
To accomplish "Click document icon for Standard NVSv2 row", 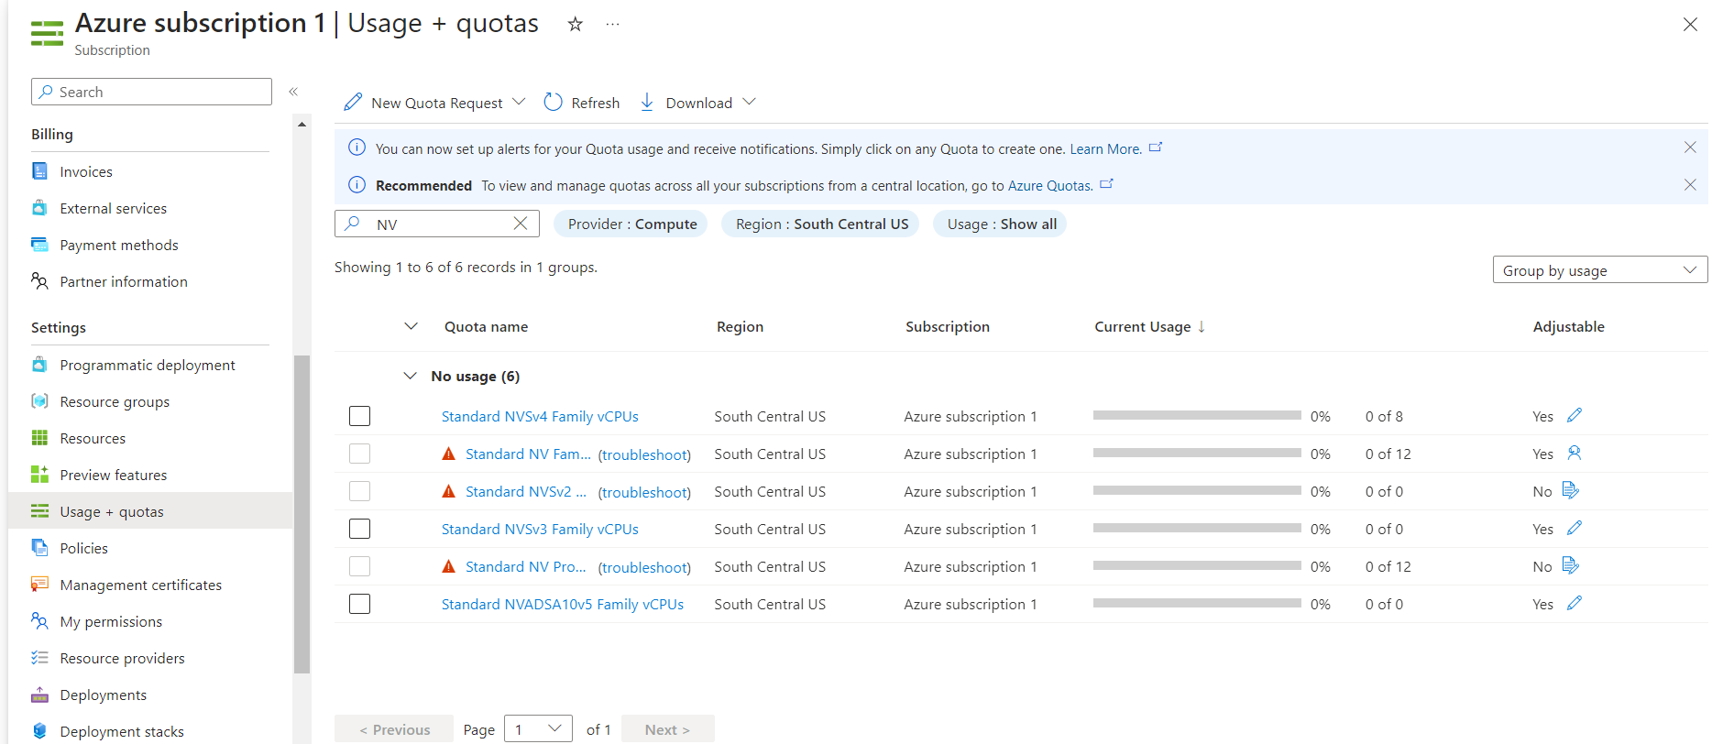I will coord(1571,490).
